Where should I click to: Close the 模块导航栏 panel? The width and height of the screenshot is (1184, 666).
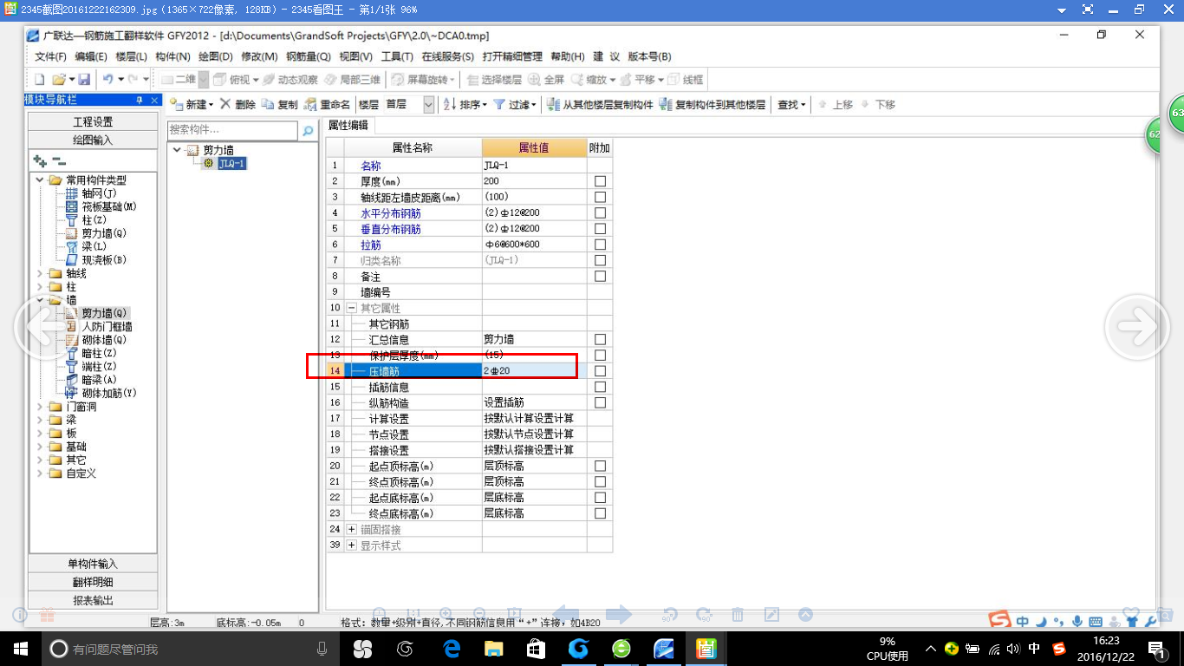pyautogui.click(x=155, y=101)
